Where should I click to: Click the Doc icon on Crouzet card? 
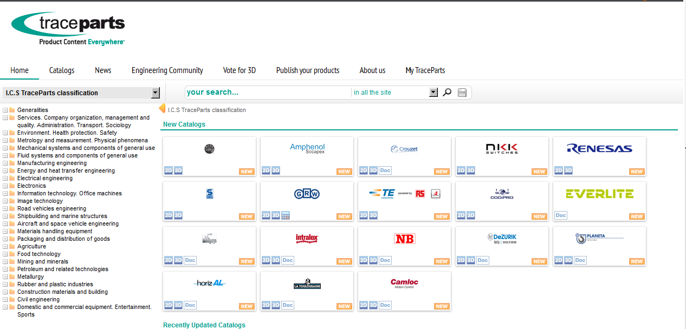(x=385, y=170)
